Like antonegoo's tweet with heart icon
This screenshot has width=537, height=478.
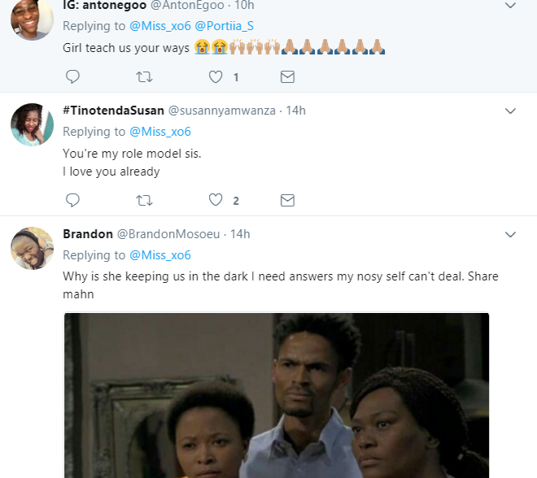(216, 77)
